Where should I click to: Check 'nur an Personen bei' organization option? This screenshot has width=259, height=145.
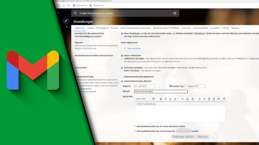coord(135,131)
